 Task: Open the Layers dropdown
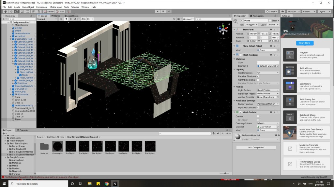click(x=308, y=11)
